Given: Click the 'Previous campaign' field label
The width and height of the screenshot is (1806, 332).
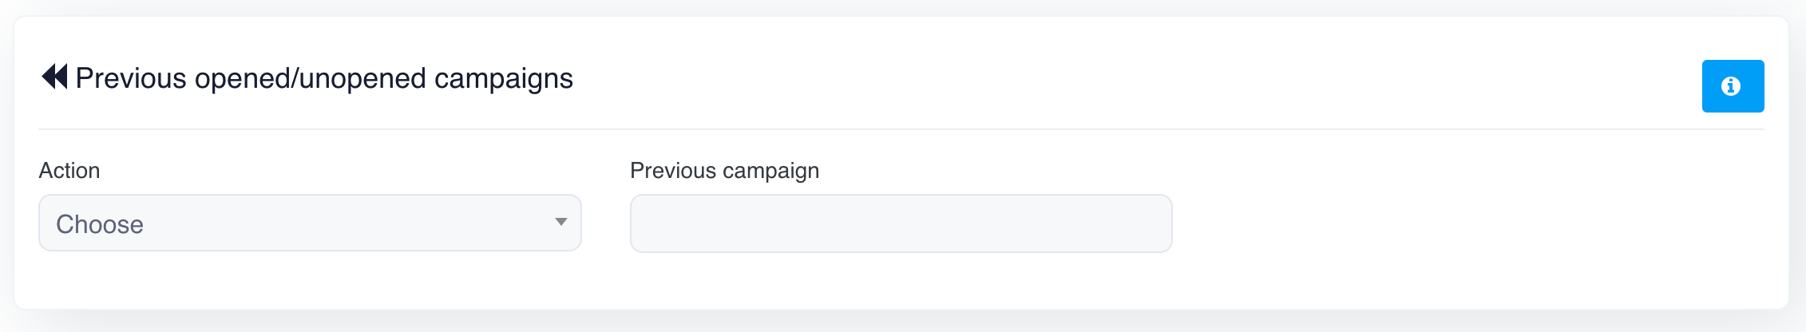Looking at the screenshot, I should 724,171.
